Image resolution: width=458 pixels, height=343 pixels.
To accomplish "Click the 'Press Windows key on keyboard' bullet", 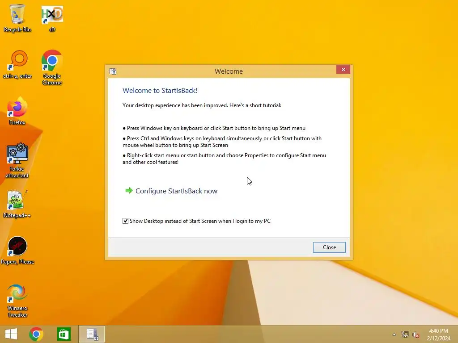I will pos(214,128).
